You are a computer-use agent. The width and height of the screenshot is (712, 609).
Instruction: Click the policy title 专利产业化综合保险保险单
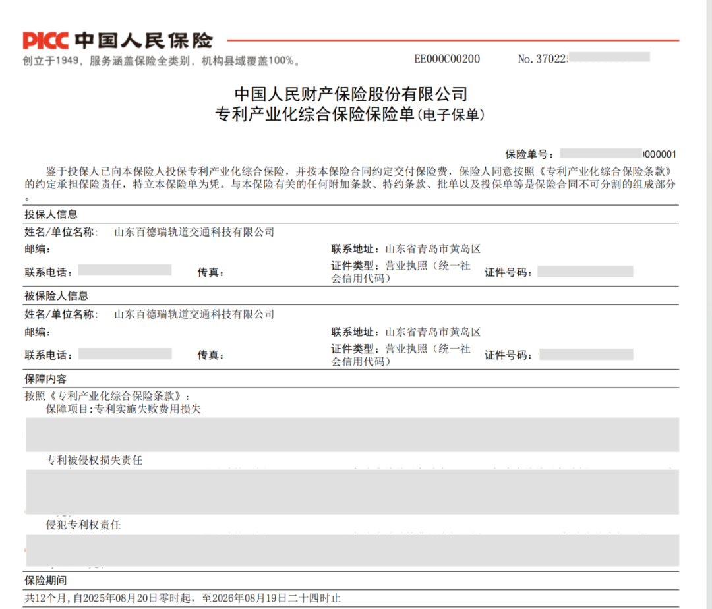click(x=314, y=115)
